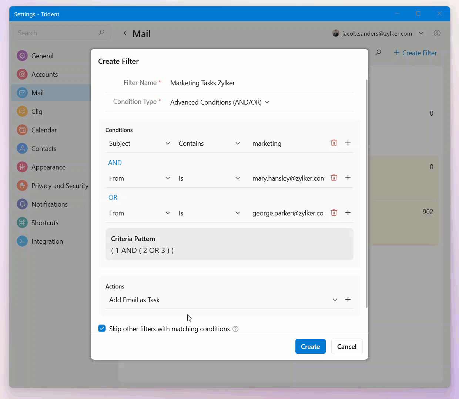
Task: Add another action with the plus icon
Action: (348, 300)
